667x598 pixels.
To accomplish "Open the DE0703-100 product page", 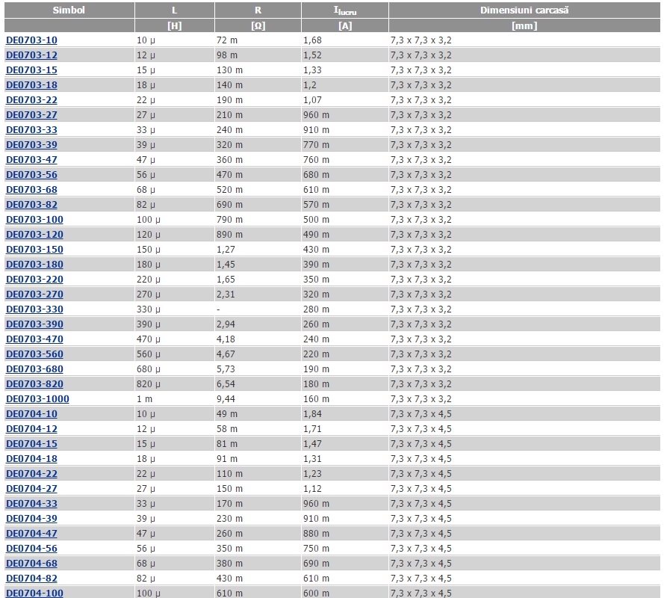I will [34, 220].
